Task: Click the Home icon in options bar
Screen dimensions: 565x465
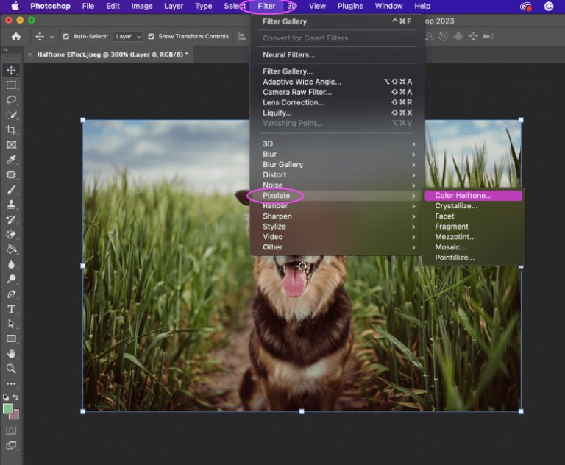Action: (x=16, y=36)
